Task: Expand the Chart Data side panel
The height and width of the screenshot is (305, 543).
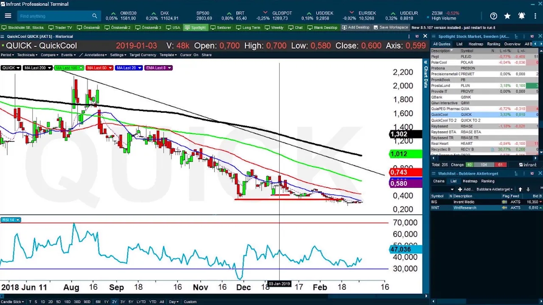Action: [425, 74]
